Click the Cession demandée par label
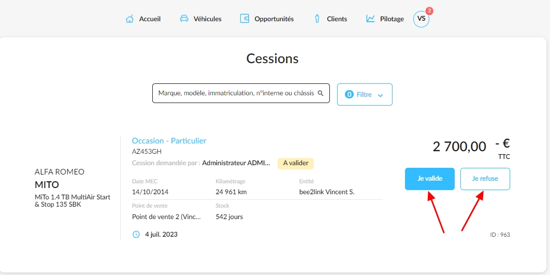Viewport: 550px width, 275px height. point(166,163)
